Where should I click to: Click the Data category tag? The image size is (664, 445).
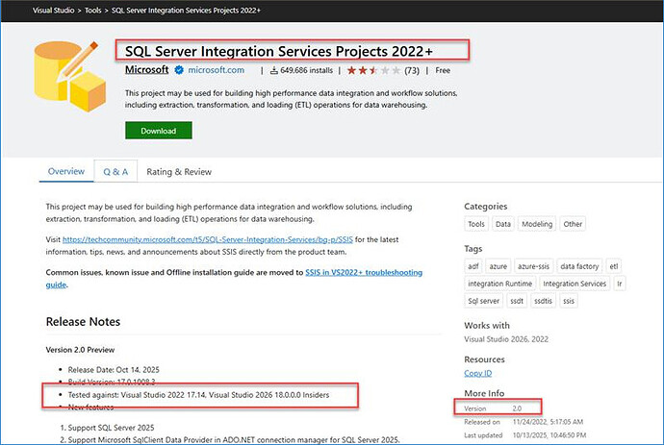tap(505, 224)
